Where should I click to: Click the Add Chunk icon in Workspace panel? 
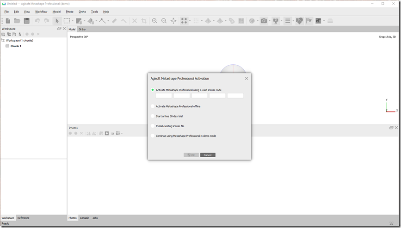(x=3, y=34)
